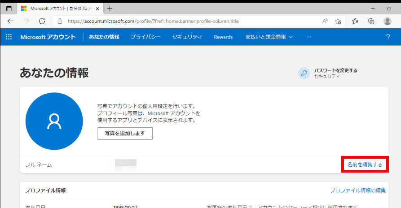Open the Rewards tab
The height and width of the screenshot is (208, 401).
coord(223,37)
